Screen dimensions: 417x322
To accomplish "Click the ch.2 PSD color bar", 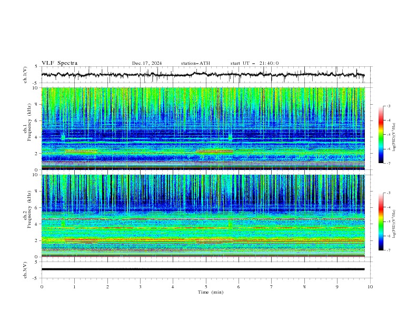I will coord(381,222).
